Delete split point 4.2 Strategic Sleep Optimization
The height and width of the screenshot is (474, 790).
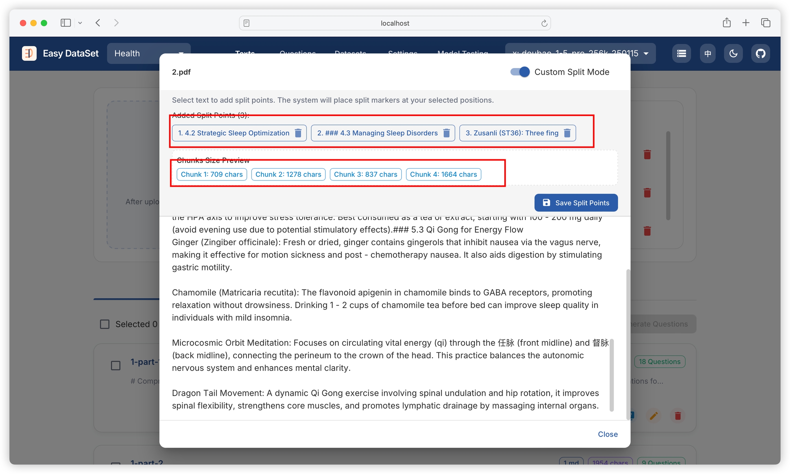(x=298, y=133)
